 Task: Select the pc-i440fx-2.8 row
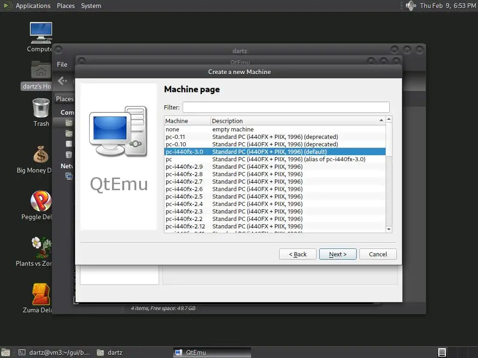pos(274,174)
